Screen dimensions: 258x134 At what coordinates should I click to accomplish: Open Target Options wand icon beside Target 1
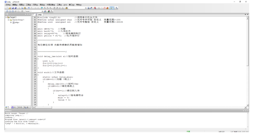click(45, 11)
